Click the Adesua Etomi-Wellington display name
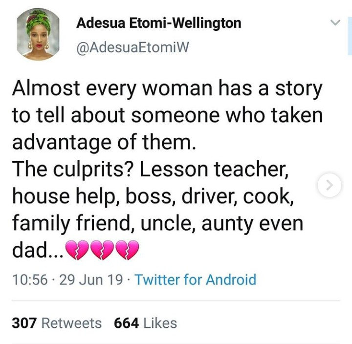 pos(158,23)
